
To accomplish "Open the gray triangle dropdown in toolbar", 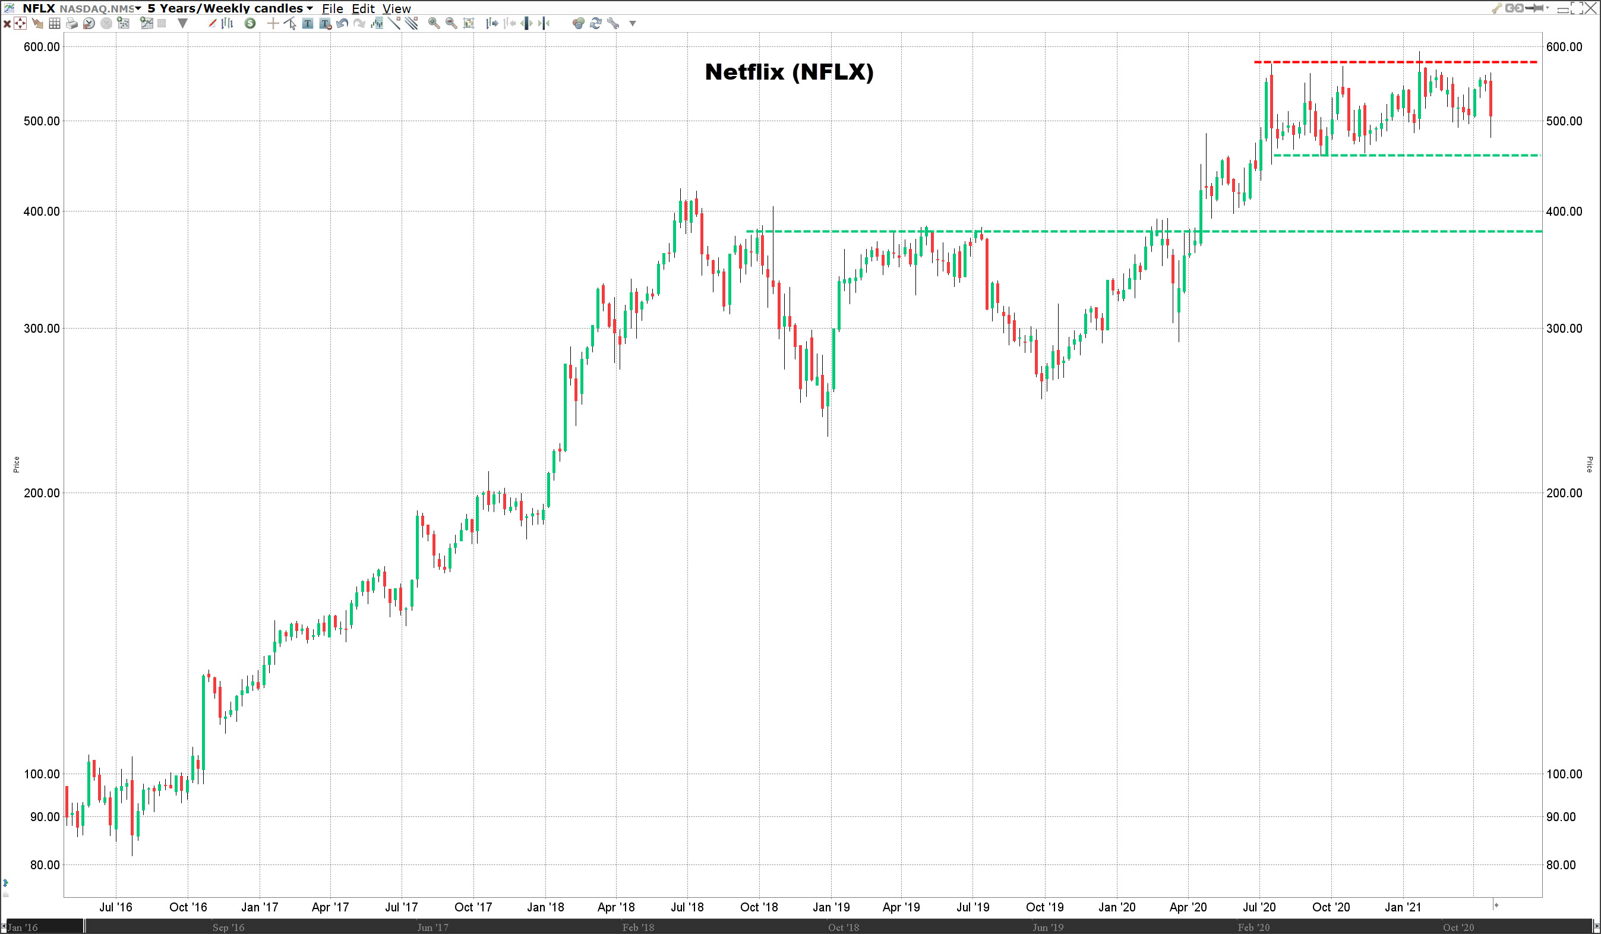I will pos(183,24).
